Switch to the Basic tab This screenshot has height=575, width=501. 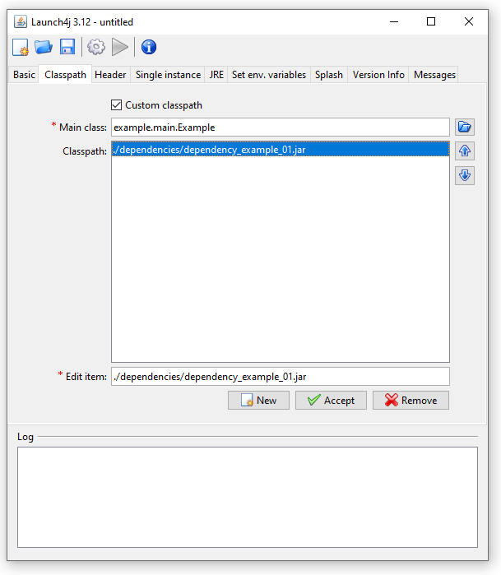pos(24,75)
